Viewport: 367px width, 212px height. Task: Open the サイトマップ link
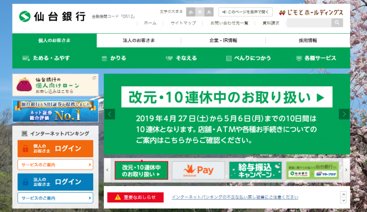click(x=183, y=23)
